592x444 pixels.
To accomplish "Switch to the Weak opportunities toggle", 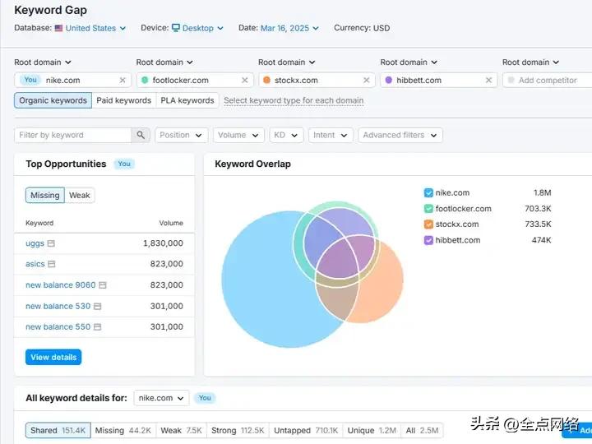I will coord(79,195).
